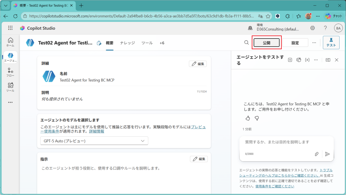Image resolution: width=346 pixels, height=195 pixels.
Task: Click the paperclip attach icon in chat box
Action: (x=317, y=154)
